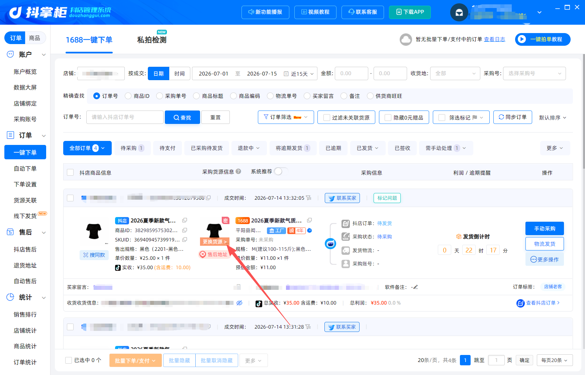Copy the first order number
The image size is (585, 375).
click(x=208, y=198)
